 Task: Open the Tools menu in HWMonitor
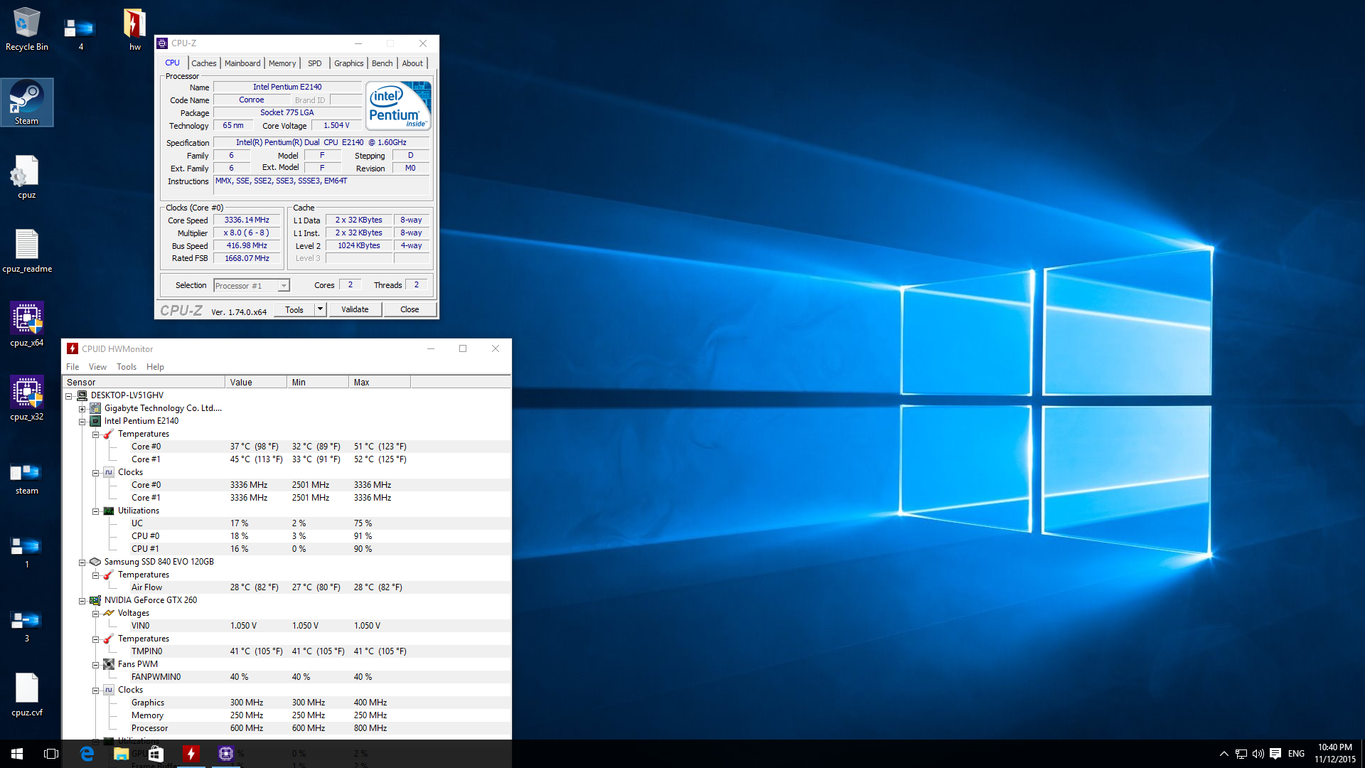coord(127,367)
